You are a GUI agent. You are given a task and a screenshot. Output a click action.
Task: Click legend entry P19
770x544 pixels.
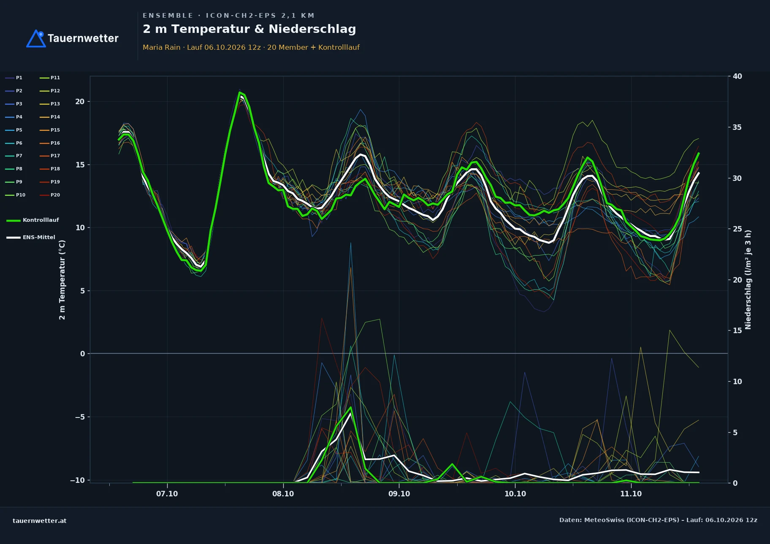[x=50, y=182]
